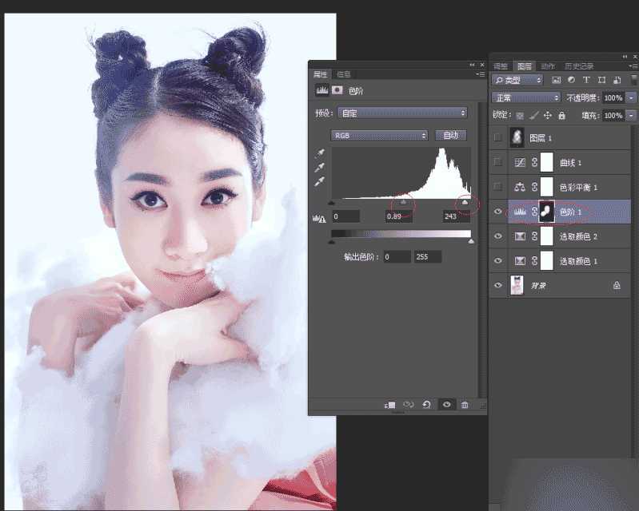
Task: Open the 填充 fill arrow dropdown
Action: point(631,116)
